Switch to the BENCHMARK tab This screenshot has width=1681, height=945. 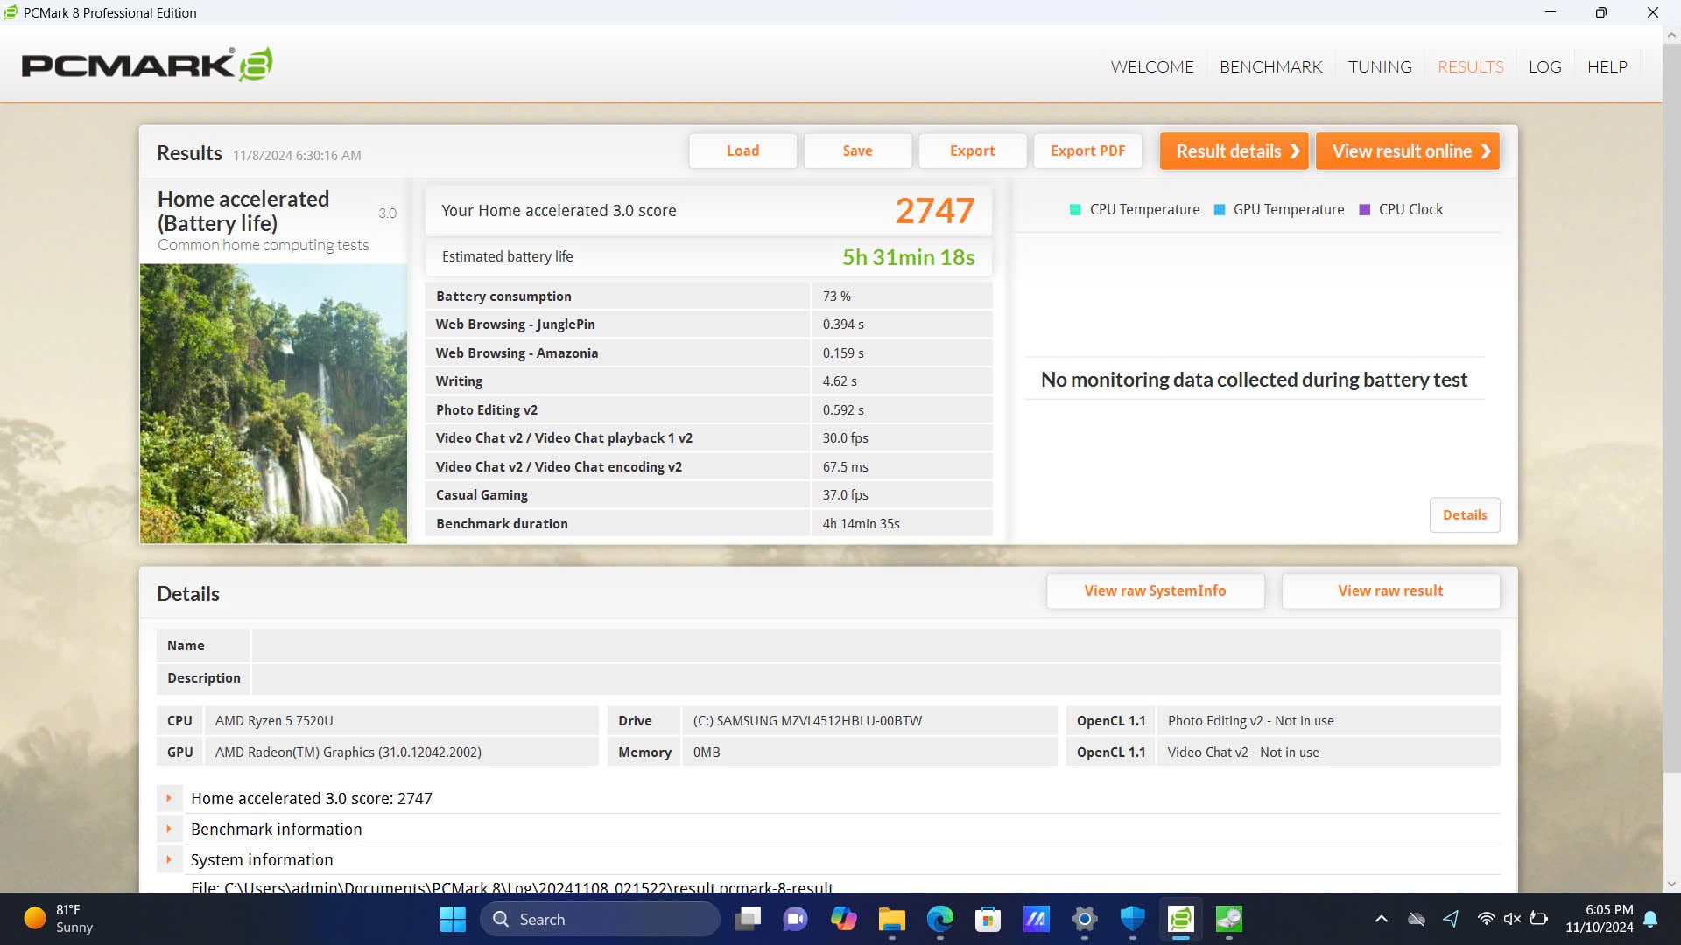[x=1270, y=66]
